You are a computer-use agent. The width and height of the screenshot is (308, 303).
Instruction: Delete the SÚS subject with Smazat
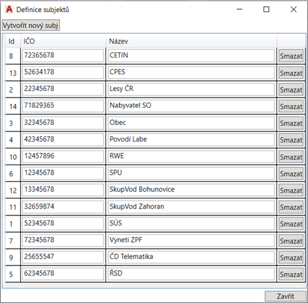[x=291, y=224]
